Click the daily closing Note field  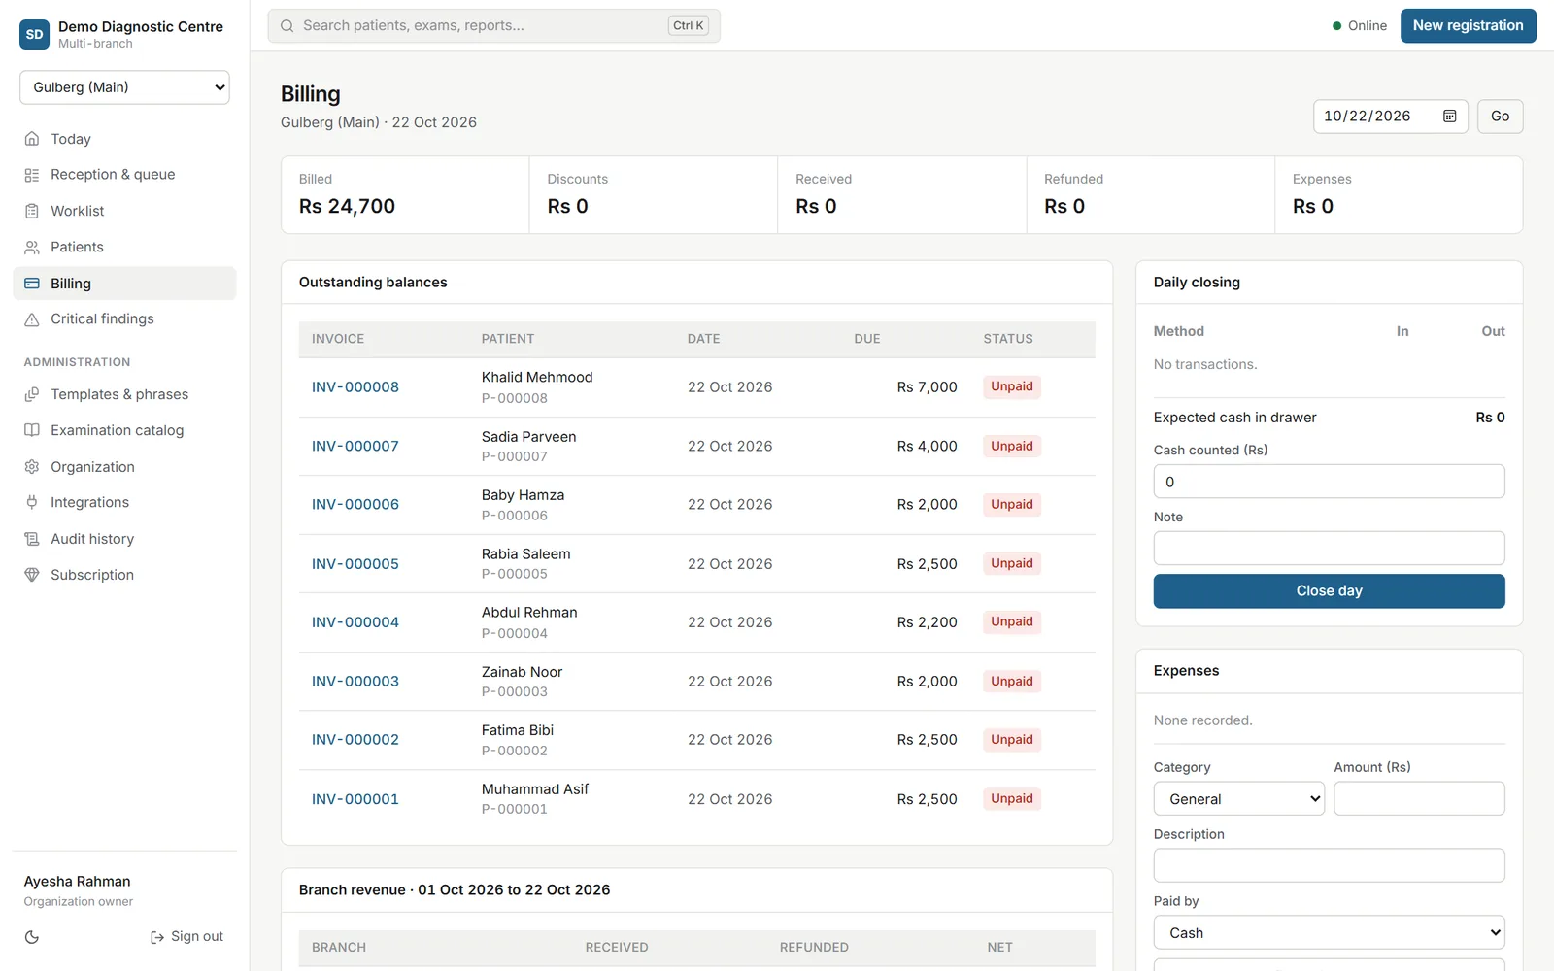tap(1329, 549)
